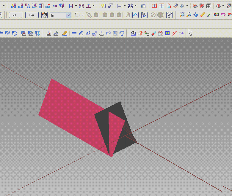Expand dropdown next to the line-arrow constraint icon
The height and width of the screenshot is (196, 232).
(76, 6)
